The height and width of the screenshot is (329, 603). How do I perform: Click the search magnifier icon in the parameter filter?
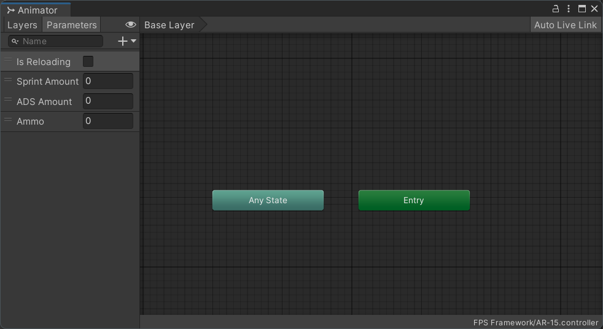15,41
